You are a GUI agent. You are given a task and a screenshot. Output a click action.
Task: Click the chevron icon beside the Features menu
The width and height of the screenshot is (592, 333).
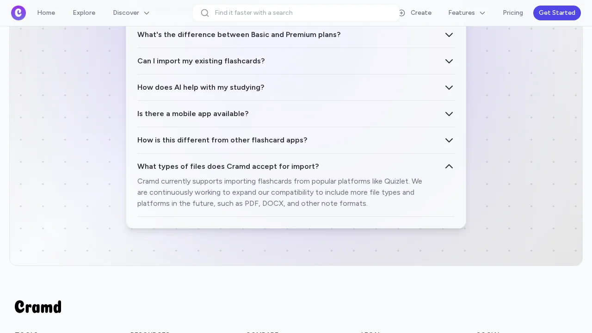coord(482,13)
